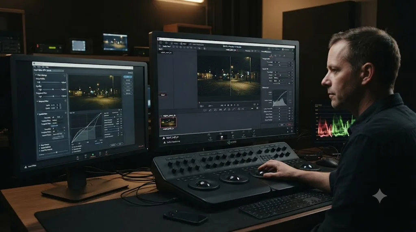Click the night street preview on left monitor
416x232 pixels.
pos(95,93)
